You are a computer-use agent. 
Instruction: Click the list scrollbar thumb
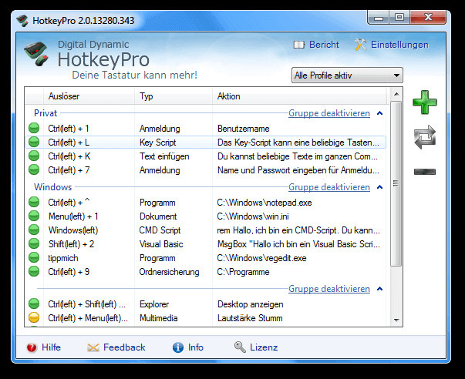point(396,183)
